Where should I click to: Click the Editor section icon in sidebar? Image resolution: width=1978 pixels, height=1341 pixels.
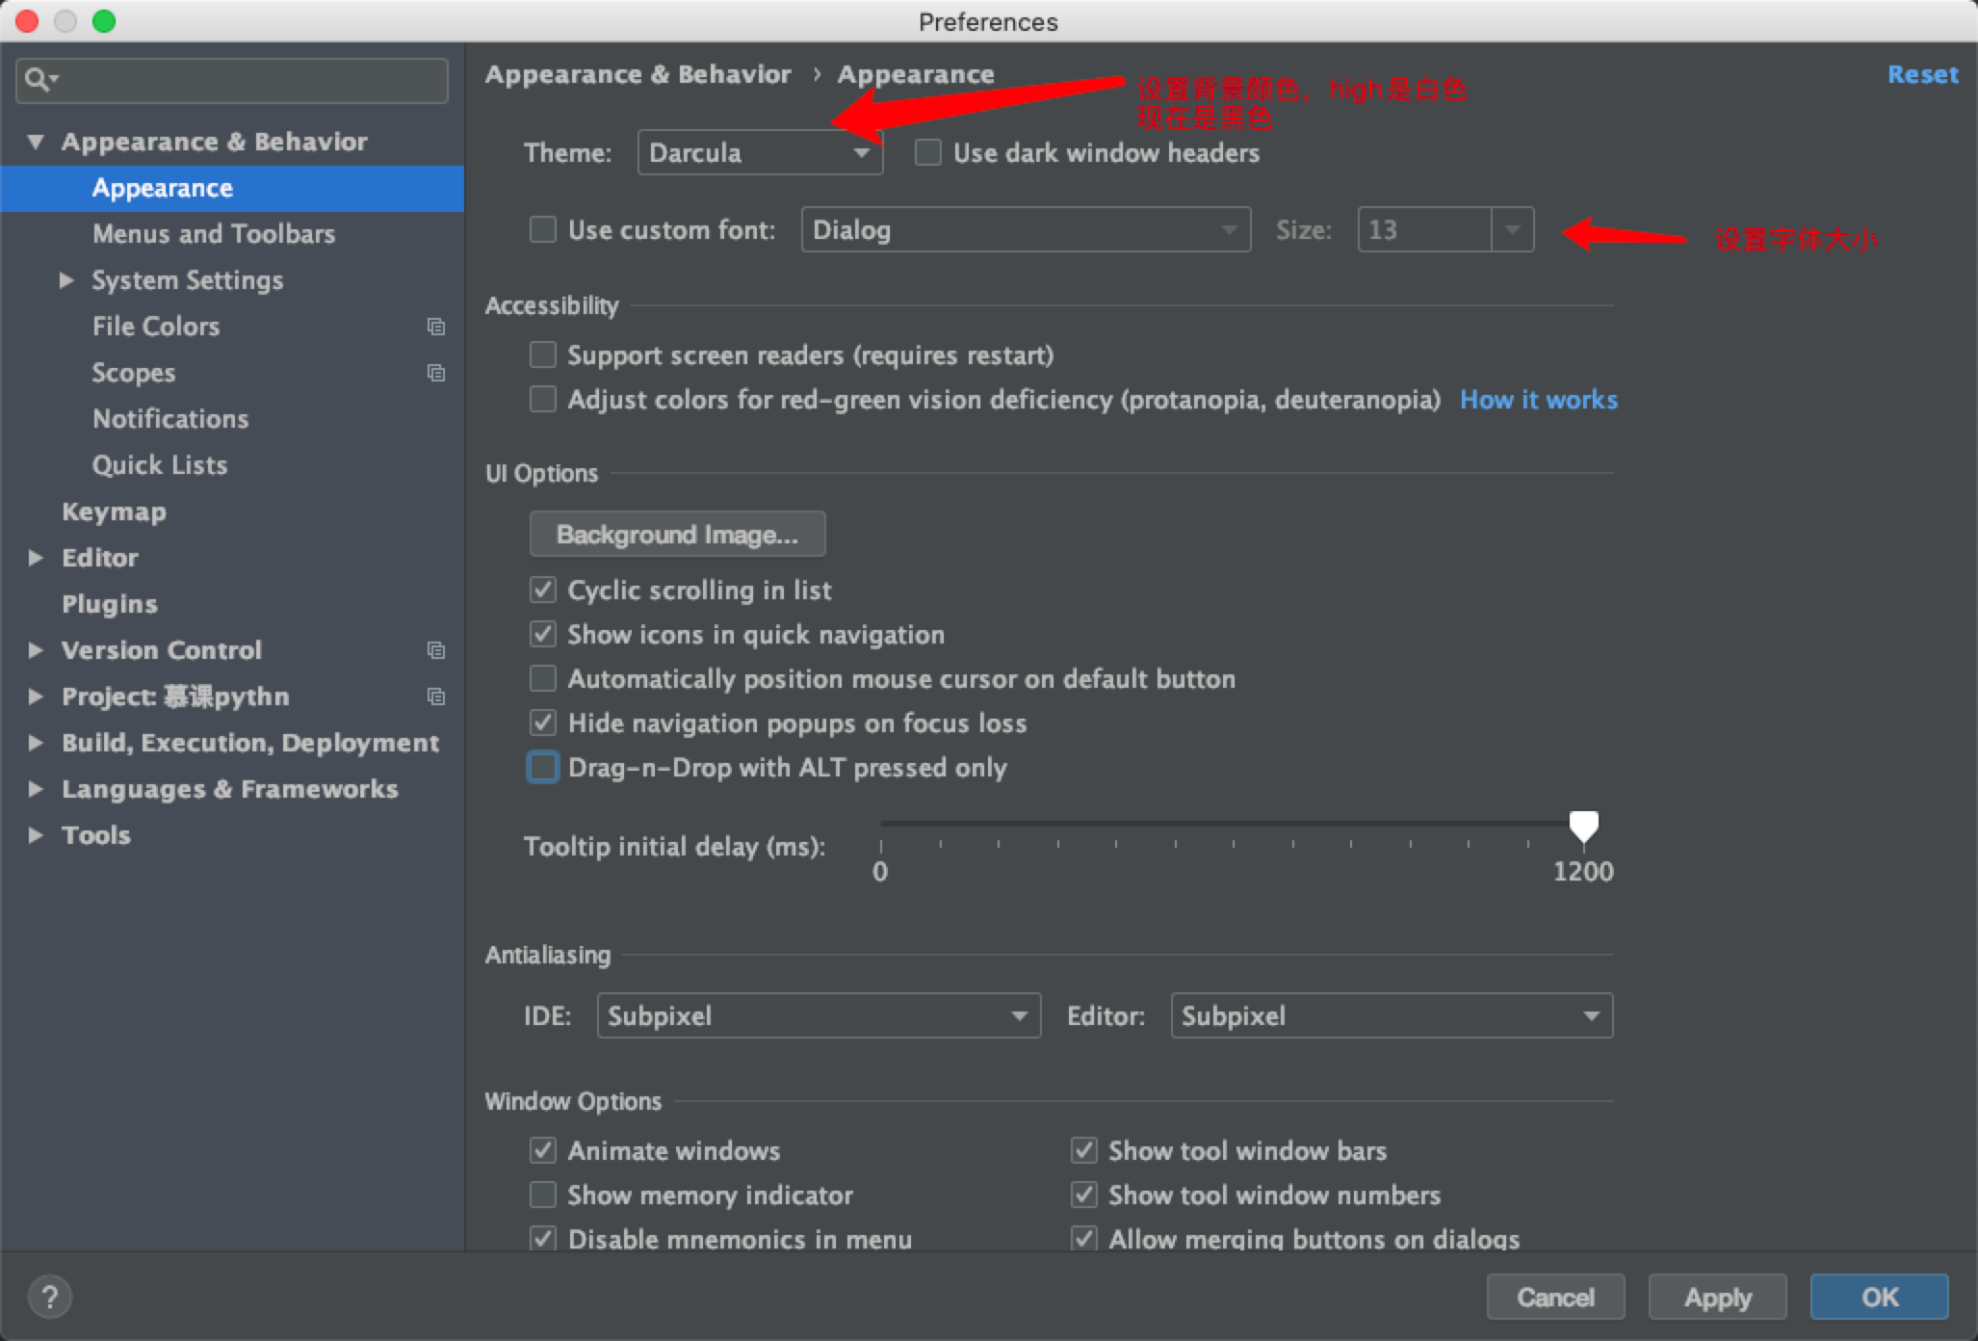(x=35, y=557)
